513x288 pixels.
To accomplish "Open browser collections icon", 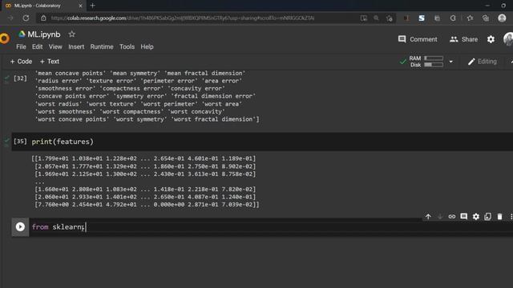I will pos(486,18).
